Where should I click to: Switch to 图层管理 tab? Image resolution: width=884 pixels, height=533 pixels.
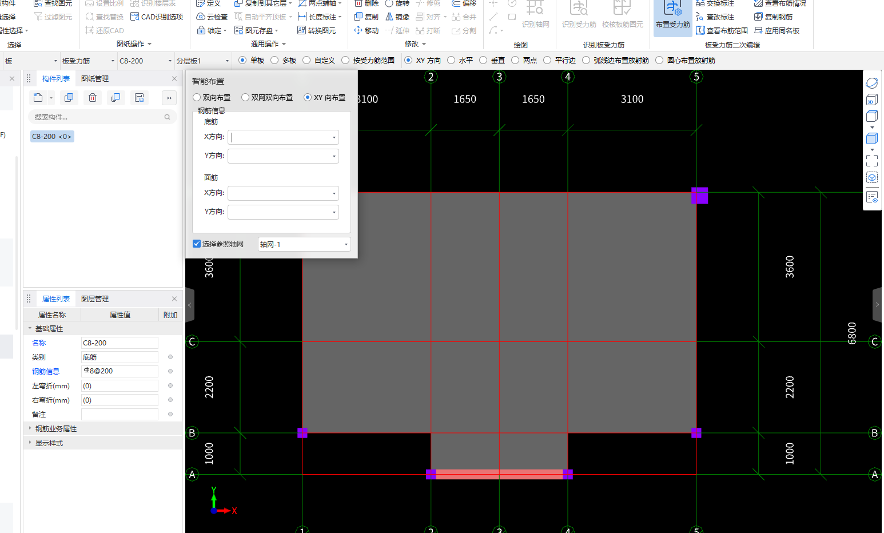tap(95, 299)
